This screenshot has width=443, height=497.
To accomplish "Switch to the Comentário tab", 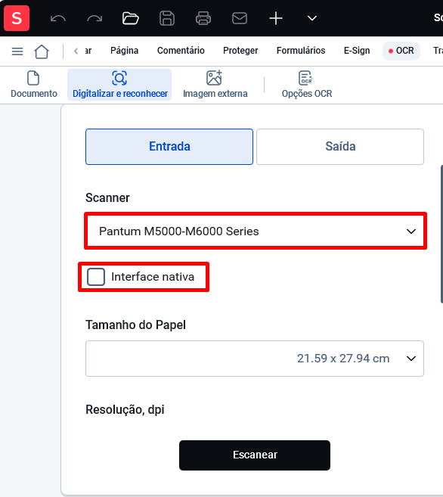I will pos(181,51).
